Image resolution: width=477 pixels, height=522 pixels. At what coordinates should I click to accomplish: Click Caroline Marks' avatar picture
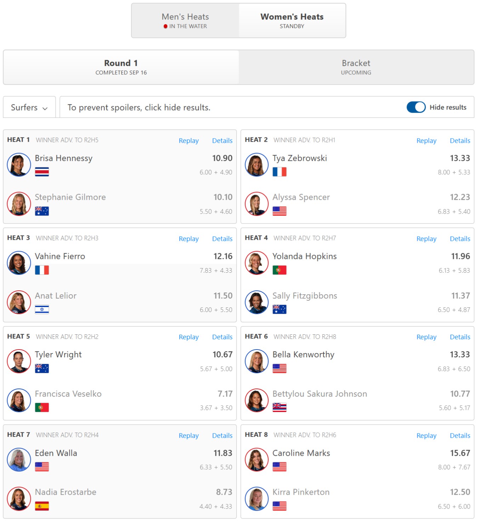[257, 460]
